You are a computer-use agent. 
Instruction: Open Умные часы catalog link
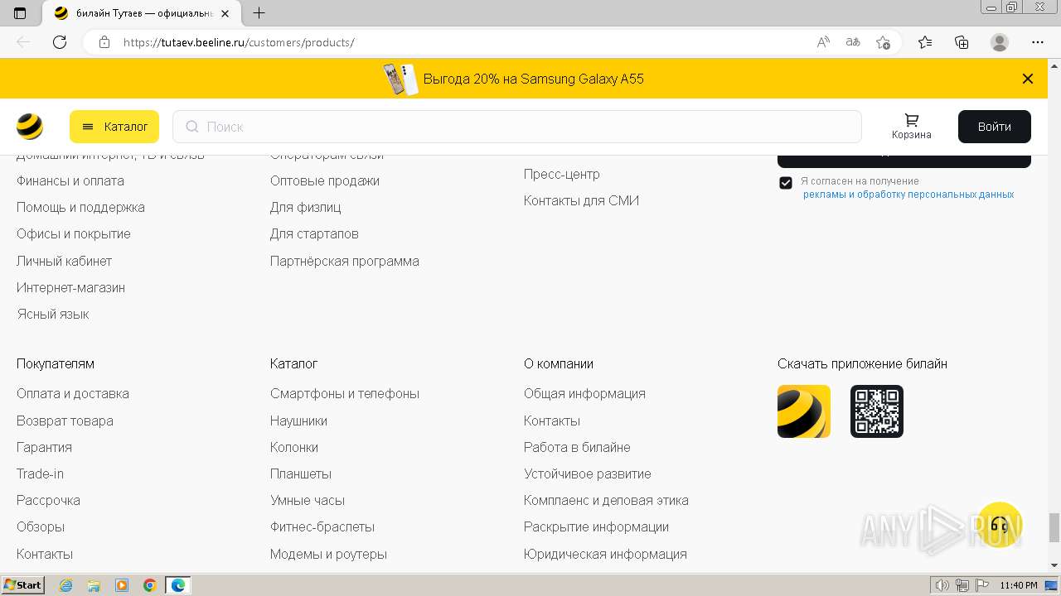coord(308,500)
